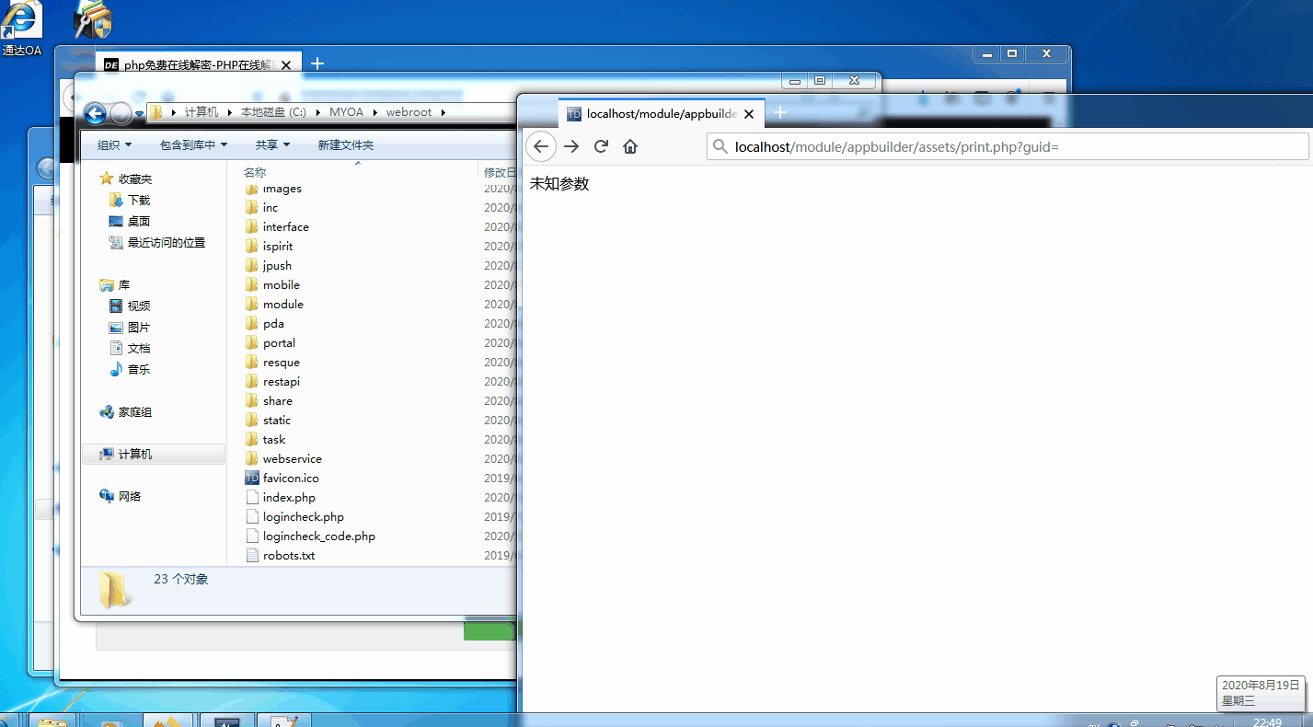Open new tab with plus button in front browser
The height and width of the screenshot is (727, 1313).
[780, 113]
